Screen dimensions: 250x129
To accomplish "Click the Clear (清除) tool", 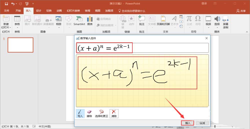I will pos(114,113).
